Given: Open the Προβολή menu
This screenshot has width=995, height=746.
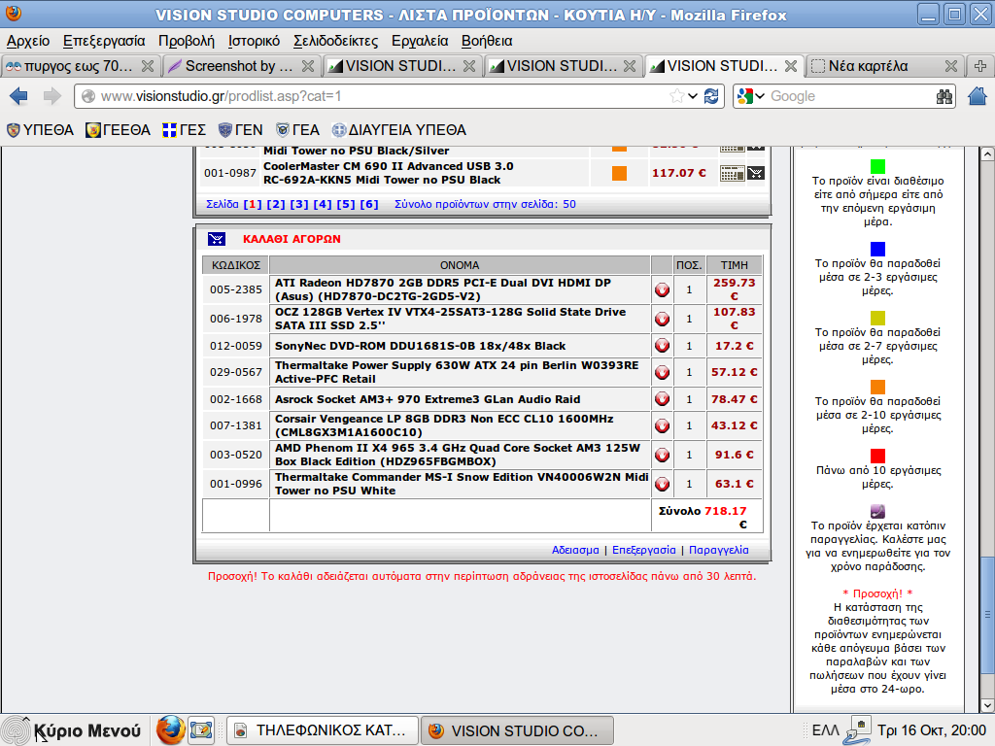Looking at the screenshot, I should [x=187, y=41].
